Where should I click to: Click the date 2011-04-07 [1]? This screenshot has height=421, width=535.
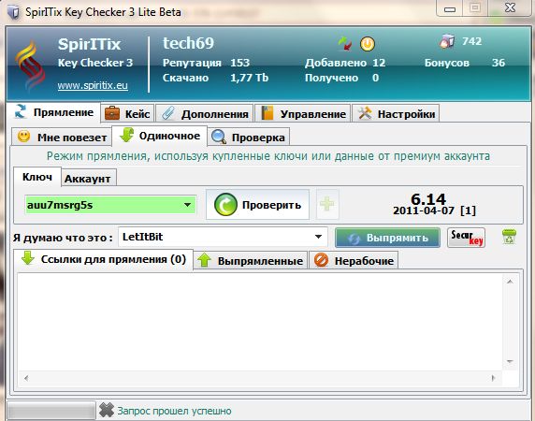point(434,210)
